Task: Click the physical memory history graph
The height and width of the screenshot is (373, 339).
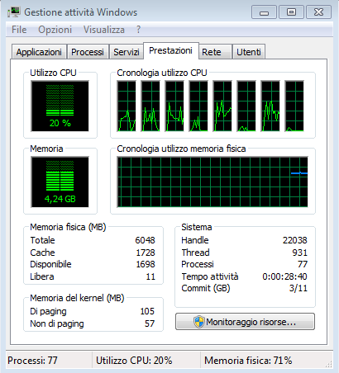Action: pos(212,182)
